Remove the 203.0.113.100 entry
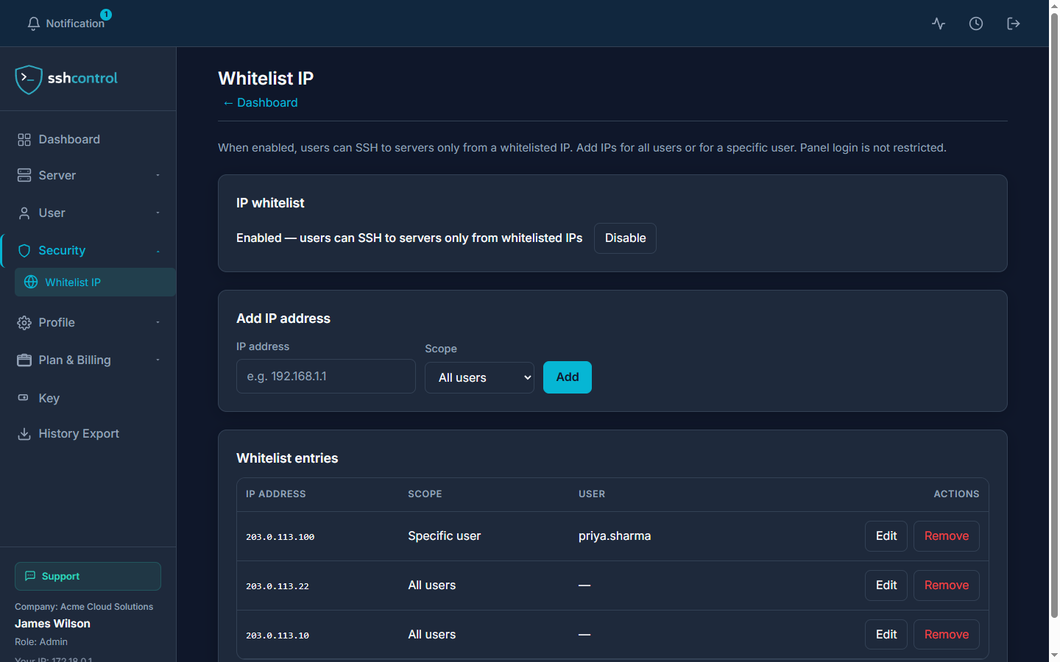1060x662 pixels. pyautogui.click(x=947, y=536)
